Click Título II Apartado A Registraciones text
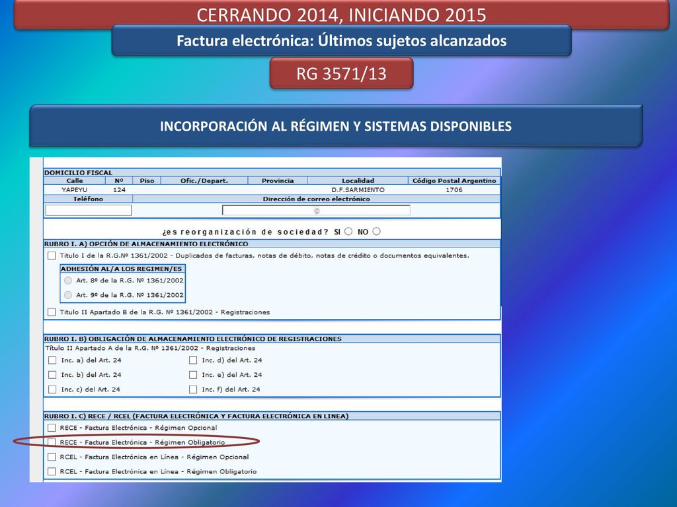This screenshot has width=677, height=507. point(150,348)
